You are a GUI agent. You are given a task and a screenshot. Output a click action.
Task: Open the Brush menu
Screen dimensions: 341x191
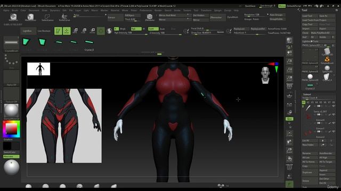[15, 11]
